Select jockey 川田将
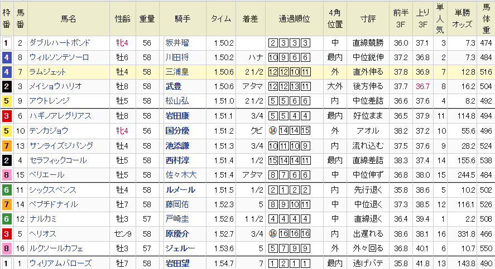Viewport: 495px width, 269px height. pyautogui.click(x=177, y=57)
